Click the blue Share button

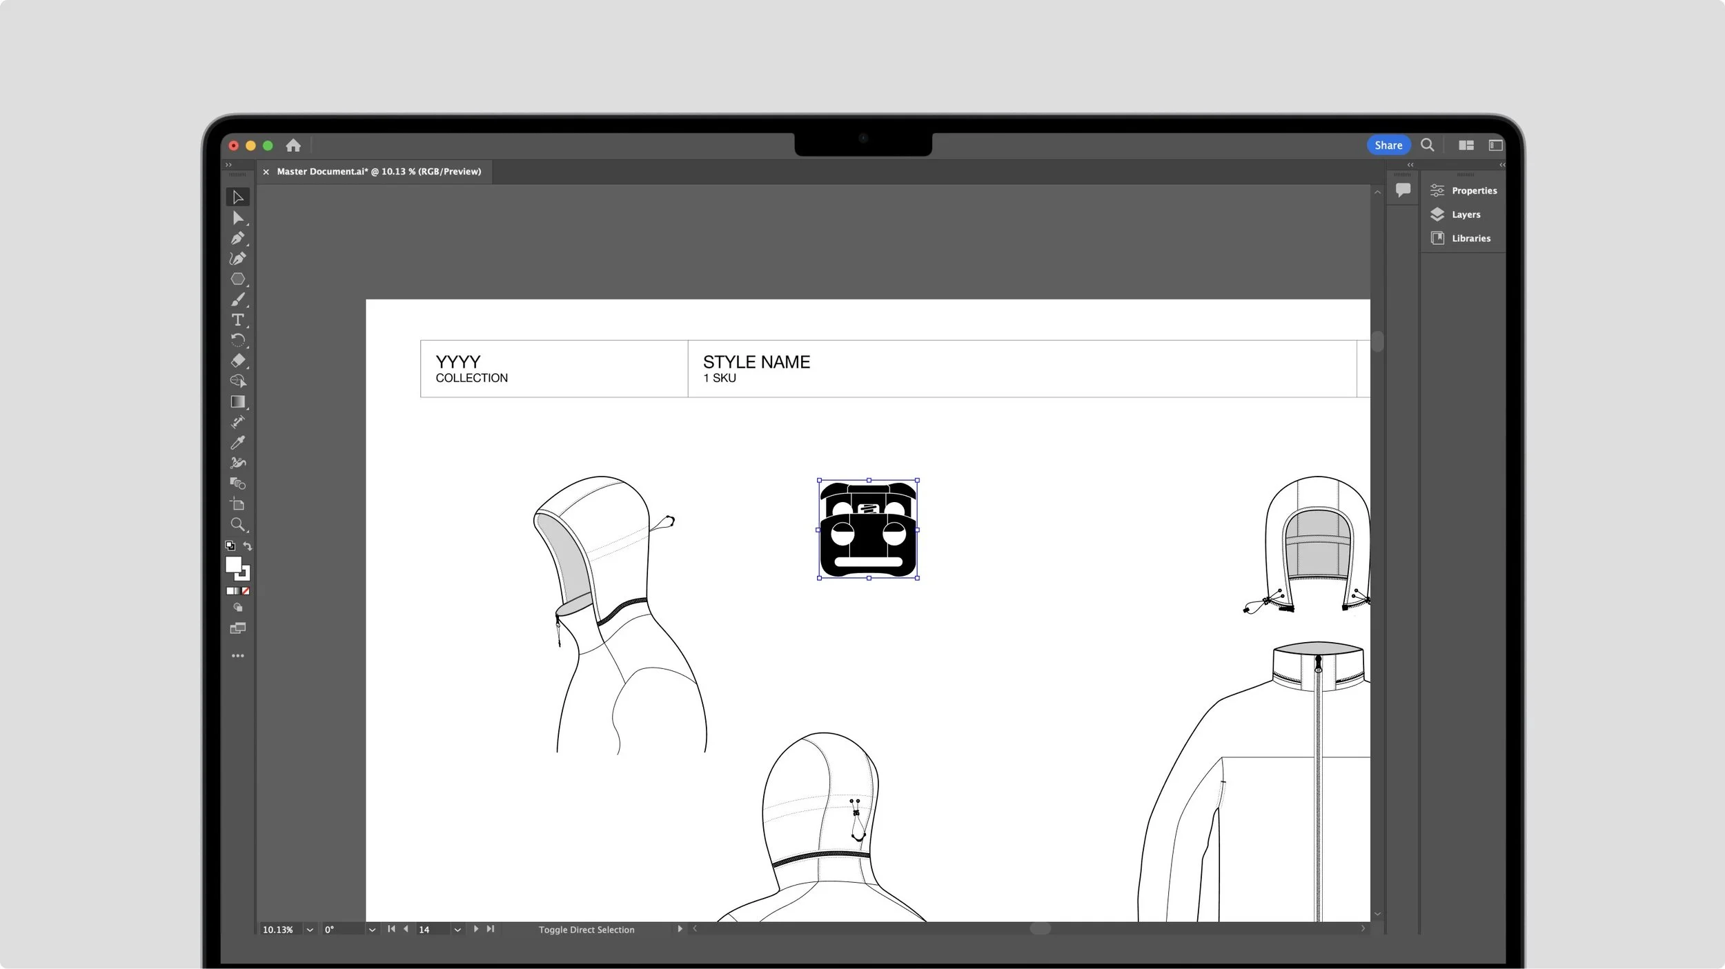coord(1388,146)
